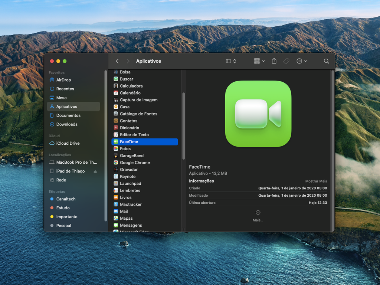The width and height of the screenshot is (380, 285).
Task: Open Downloads in the sidebar
Action: click(73, 124)
